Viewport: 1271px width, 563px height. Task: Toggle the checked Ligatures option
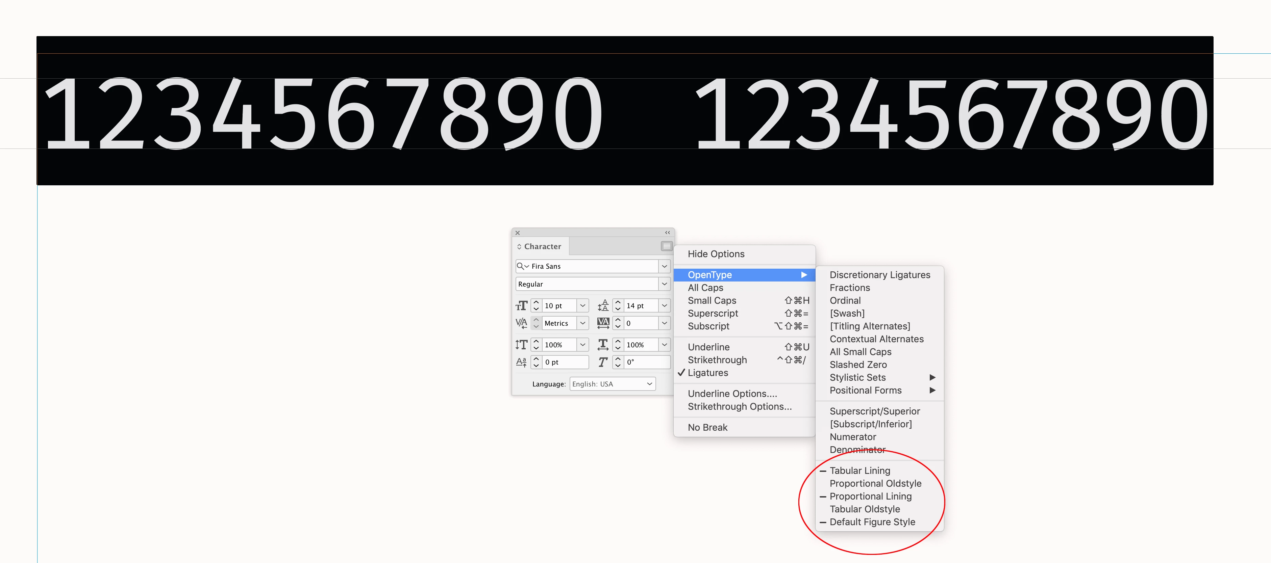coord(707,373)
